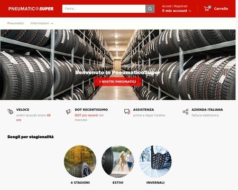Click the fattura elettronica text
This screenshot has height=190, width=238.
205,115
